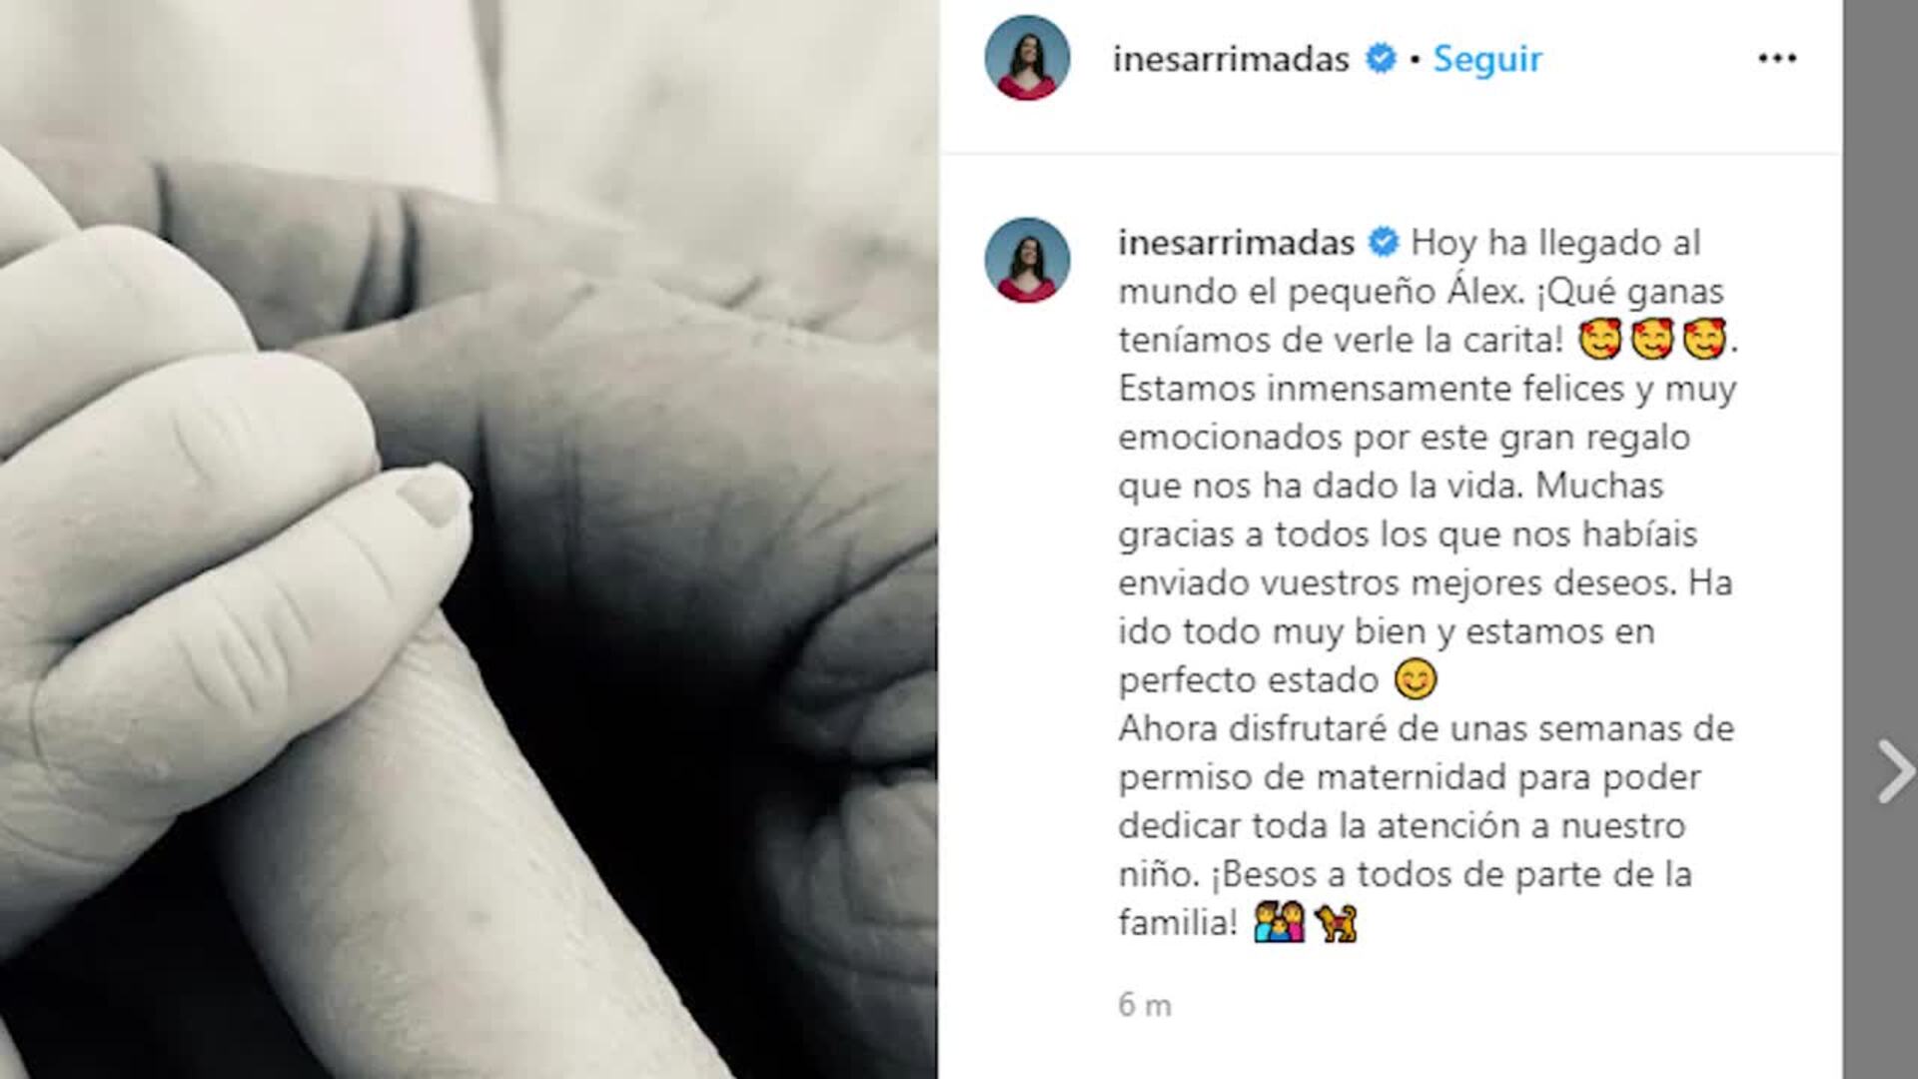
Task: Click the verified badge in the caption
Action: click(1384, 242)
